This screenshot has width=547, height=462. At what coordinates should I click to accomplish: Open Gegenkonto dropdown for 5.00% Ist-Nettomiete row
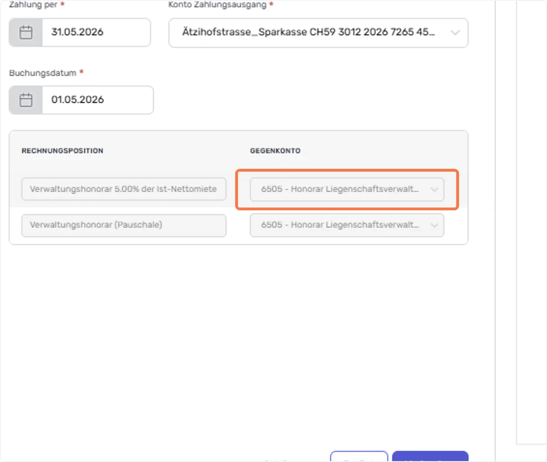pyautogui.click(x=347, y=189)
